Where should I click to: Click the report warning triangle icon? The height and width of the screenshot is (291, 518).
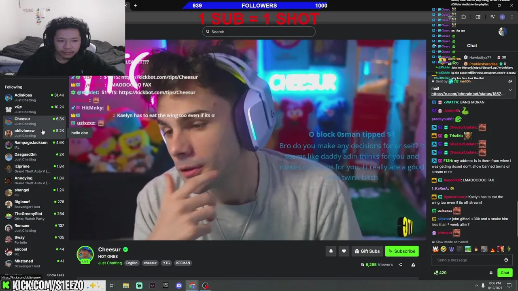(x=413, y=265)
